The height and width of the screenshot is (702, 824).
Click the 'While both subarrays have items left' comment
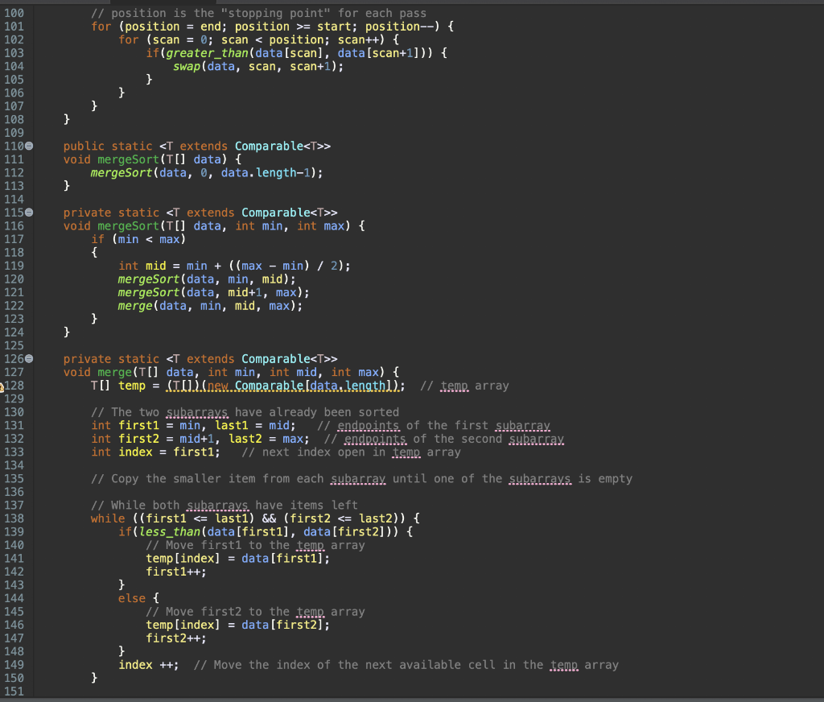point(225,506)
